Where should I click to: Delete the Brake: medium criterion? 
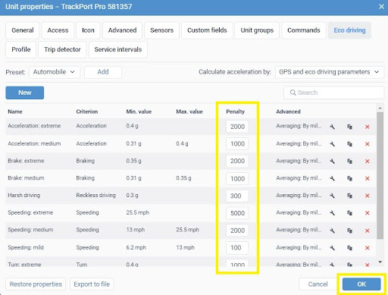tap(368, 178)
